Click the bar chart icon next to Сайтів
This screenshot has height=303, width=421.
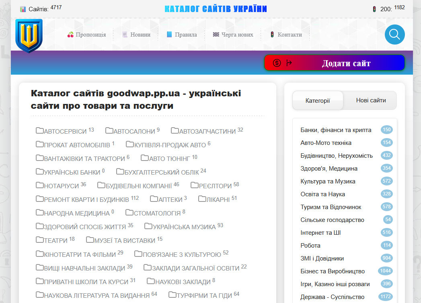pyautogui.click(x=23, y=9)
